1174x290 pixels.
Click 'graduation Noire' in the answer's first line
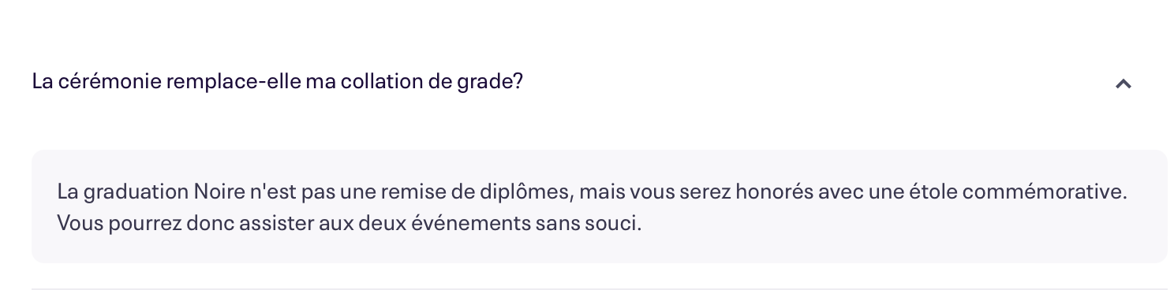pyautogui.click(x=147, y=191)
